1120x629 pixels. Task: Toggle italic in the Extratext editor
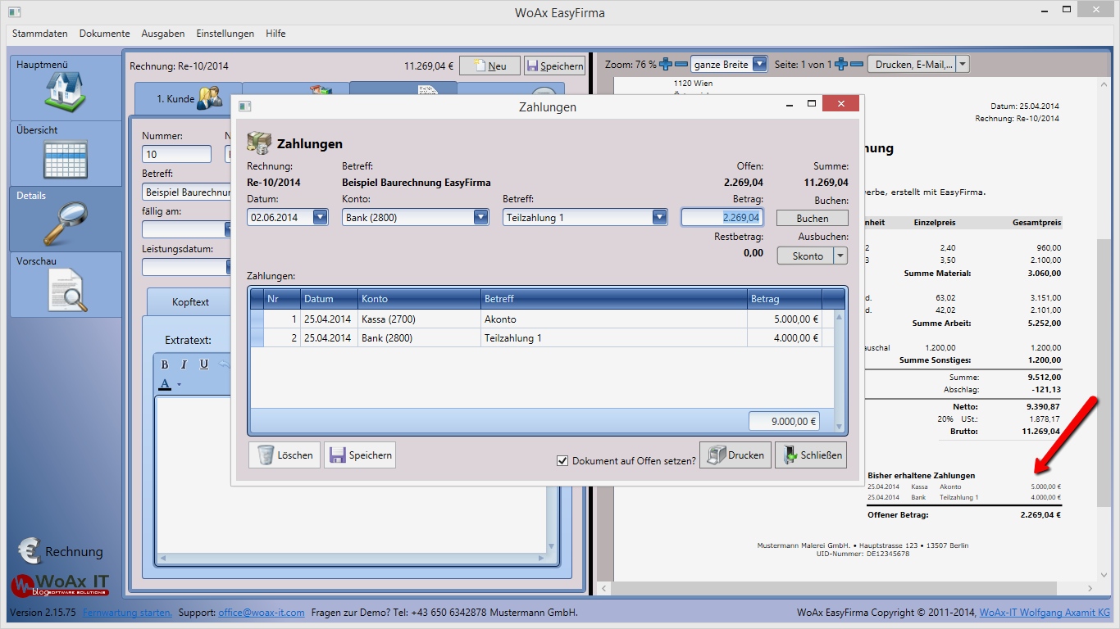184,364
